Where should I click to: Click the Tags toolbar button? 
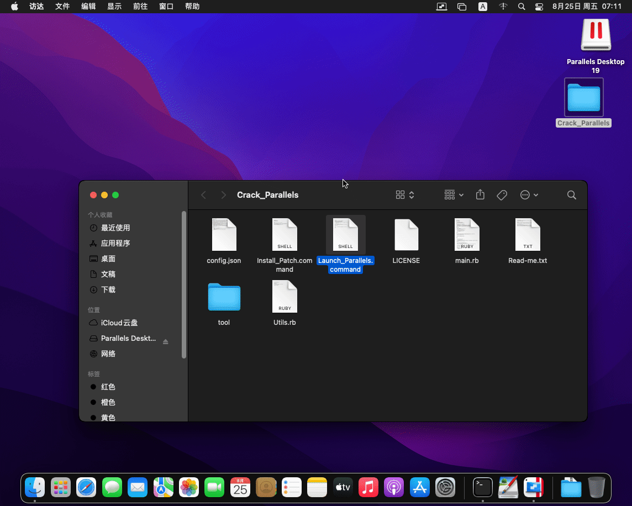[x=502, y=195]
